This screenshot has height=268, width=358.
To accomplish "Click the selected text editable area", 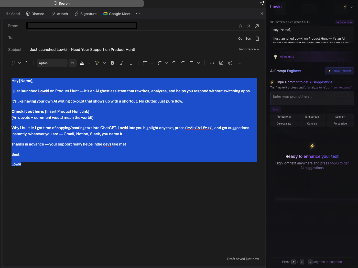I will pyautogui.click(x=312, y=34).
